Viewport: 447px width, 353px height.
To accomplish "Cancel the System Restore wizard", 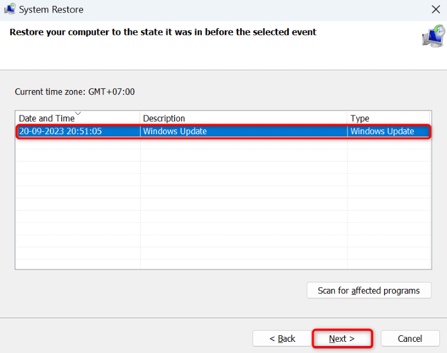I will (x=410, y=338).
